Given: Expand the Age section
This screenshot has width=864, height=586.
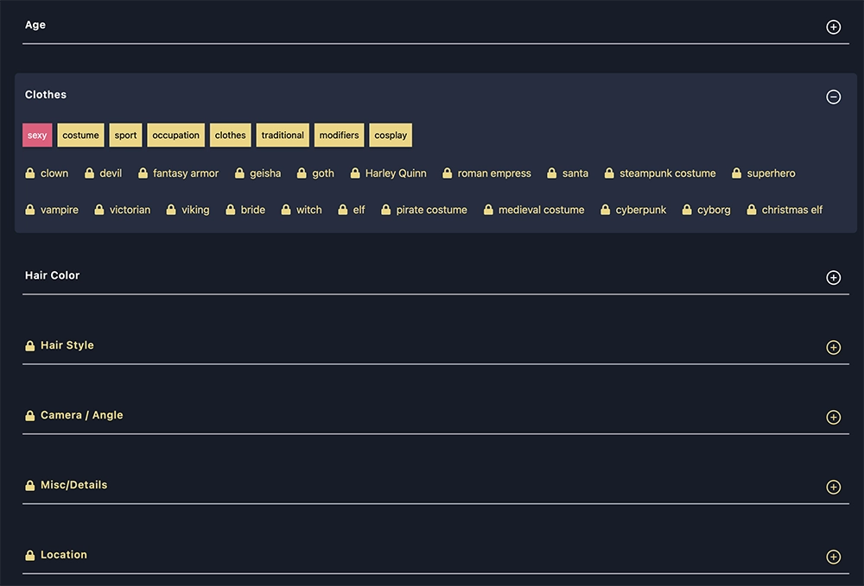Looking at the screenshot, I should pos(834,27).
